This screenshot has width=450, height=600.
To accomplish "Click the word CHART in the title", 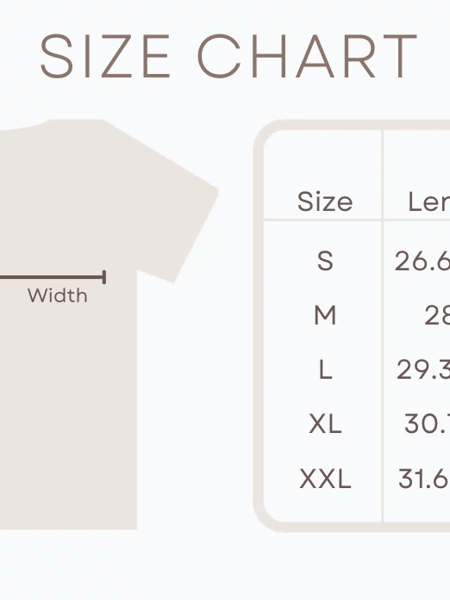I will point(307,56).
